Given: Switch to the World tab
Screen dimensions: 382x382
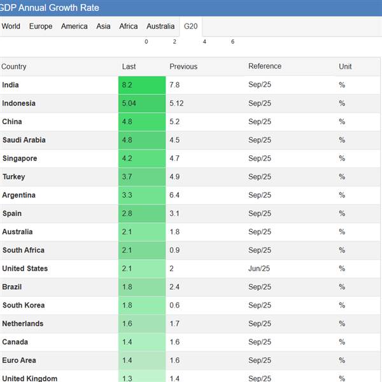Looking at the screenshot, I should coord(11,26).
